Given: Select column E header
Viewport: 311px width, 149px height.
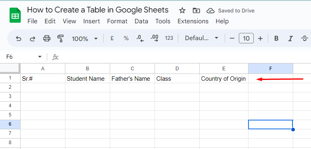Looking at the screenshot, I should click(x=224, y=69).
